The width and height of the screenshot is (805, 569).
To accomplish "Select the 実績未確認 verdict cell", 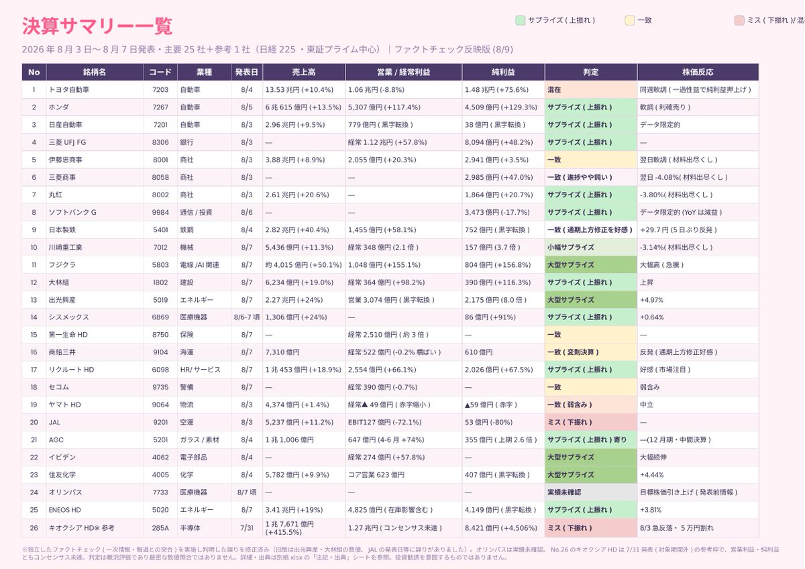I will pyautogui.click(x=590, y=492).
